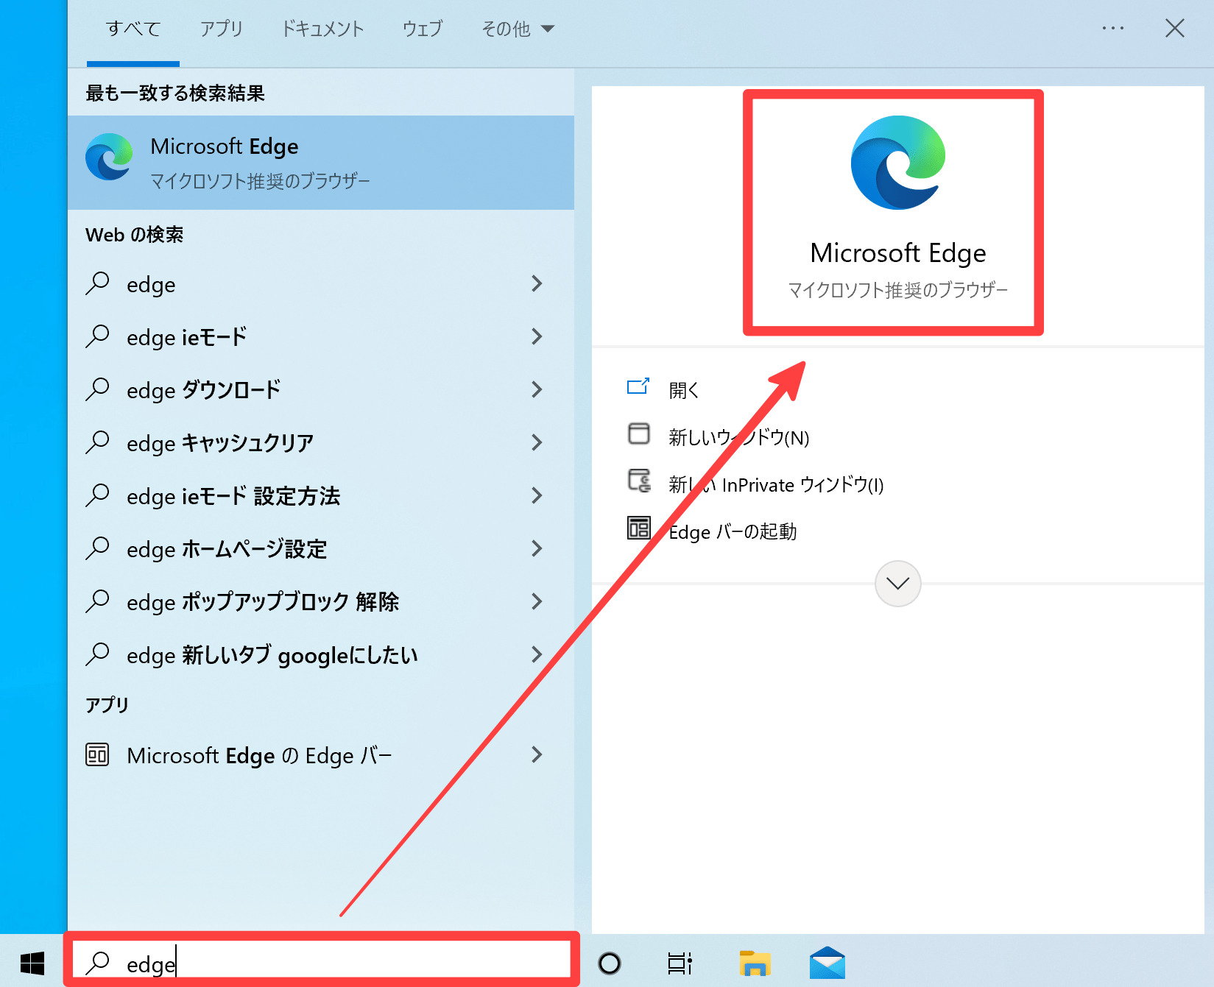This screenshot has height=987, width=1214.
Task: Click the new window icon
Action: click(638, 434)
